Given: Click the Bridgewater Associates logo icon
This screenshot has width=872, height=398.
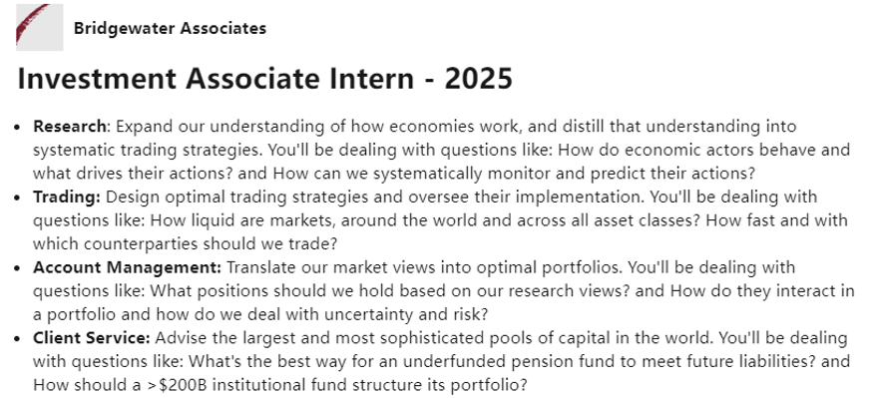Looking at the screenshot, I should 40,27.
